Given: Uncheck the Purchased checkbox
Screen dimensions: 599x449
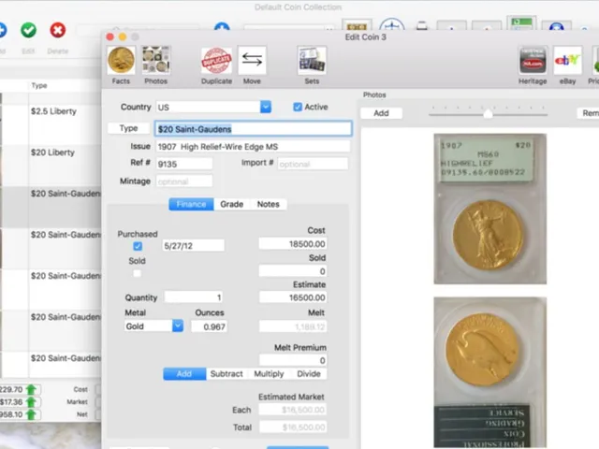Looking at the screenshot, I should (138, 246).
